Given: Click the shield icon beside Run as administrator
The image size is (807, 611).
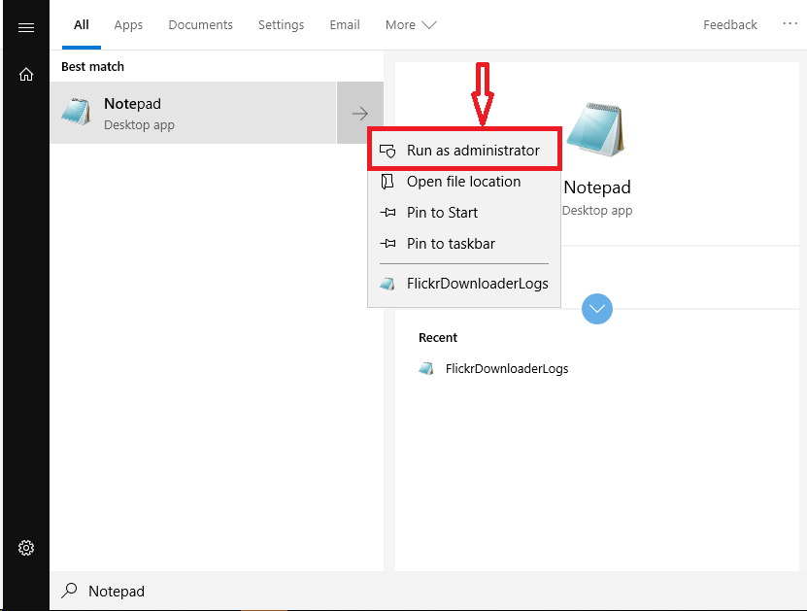Looking at the screenshot, I should 387,151.
